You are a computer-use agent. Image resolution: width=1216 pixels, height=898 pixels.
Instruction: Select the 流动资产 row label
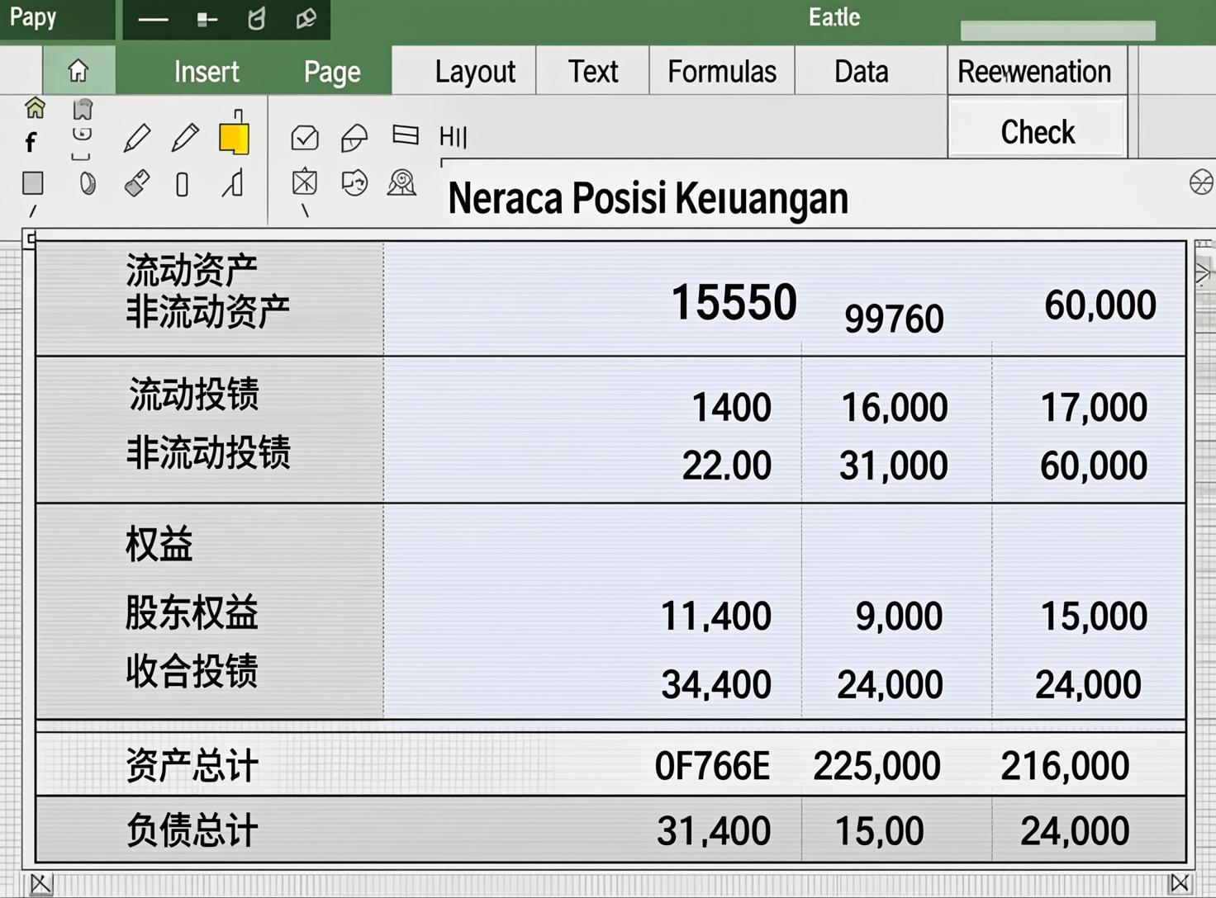tap(192, 270)
